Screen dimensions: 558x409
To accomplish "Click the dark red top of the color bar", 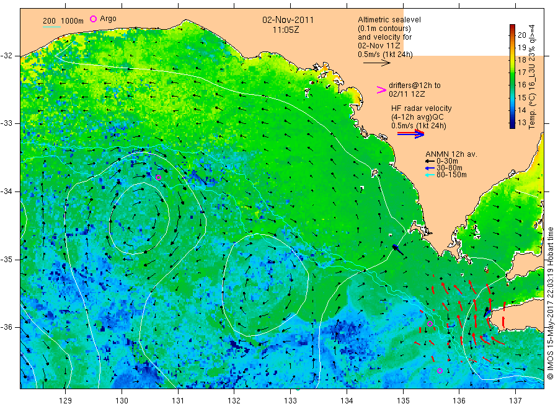I will coord(512,27).
